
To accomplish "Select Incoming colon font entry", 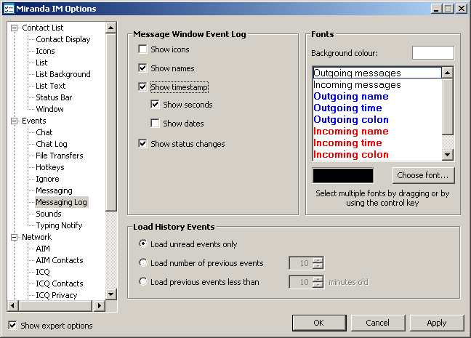I will [377, 154].
